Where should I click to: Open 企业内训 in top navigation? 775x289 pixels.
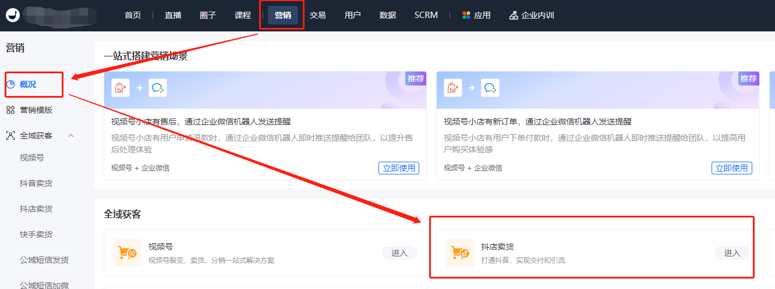point(532,15)
